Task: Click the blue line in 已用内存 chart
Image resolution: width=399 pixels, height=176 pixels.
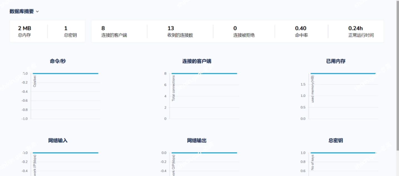Action: click(x=343, y=73)
